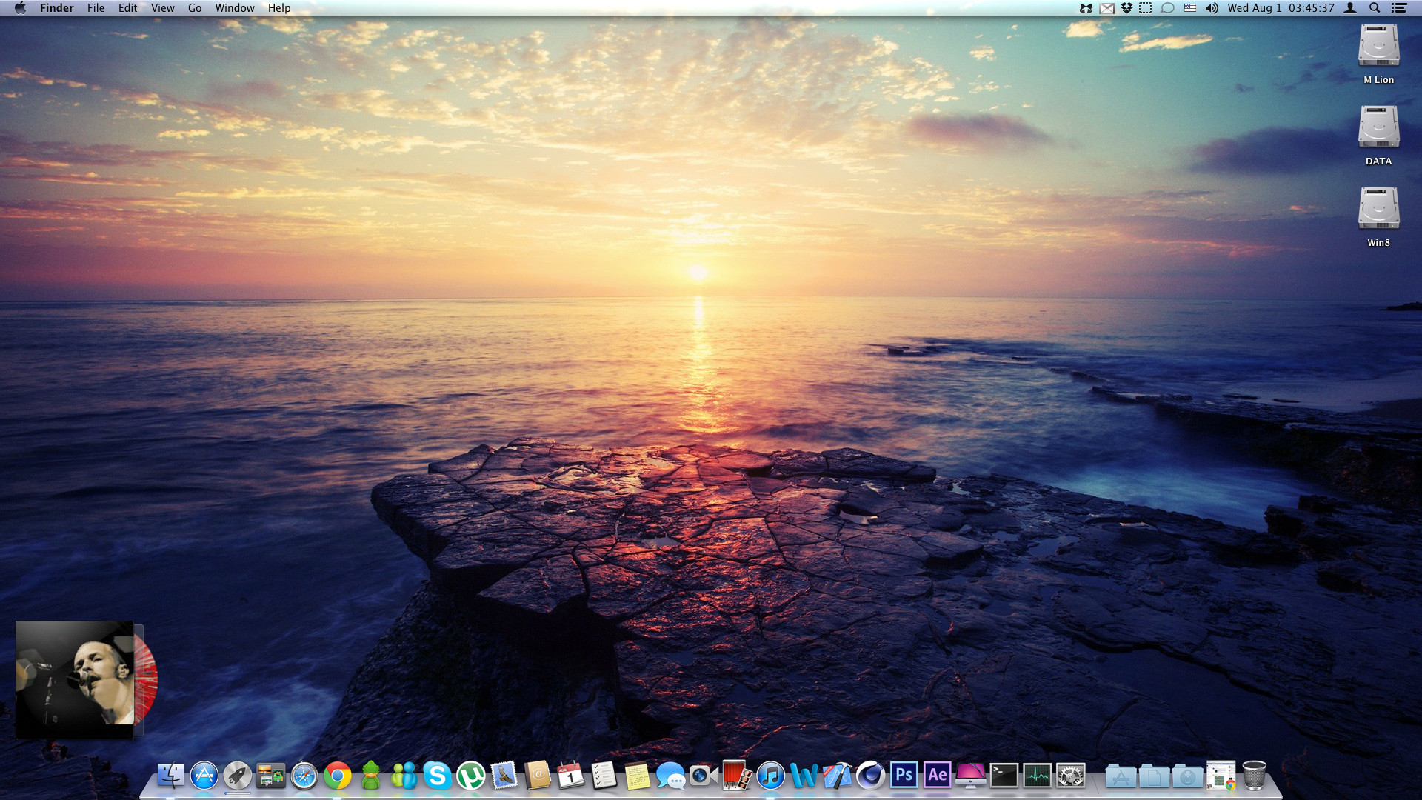Open the Finder menu
Viewport: 1422px width, 800px height.
[x=56, y=8]
